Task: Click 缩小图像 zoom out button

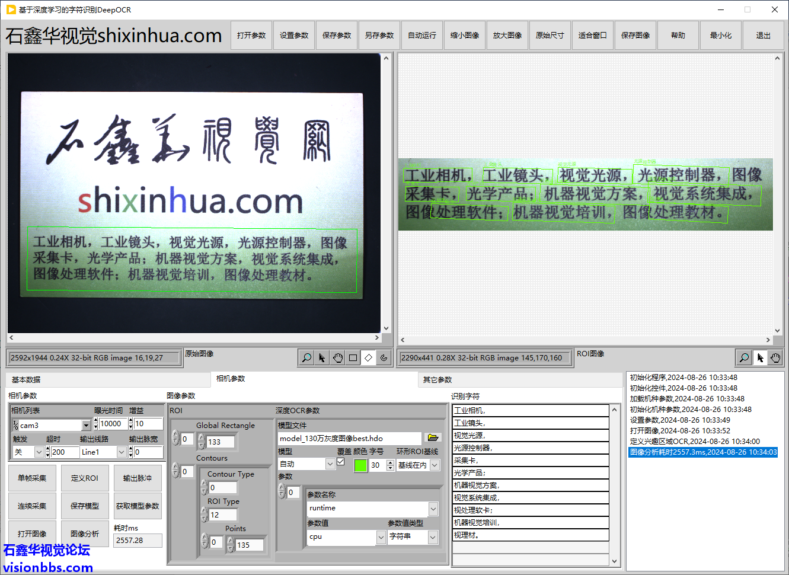Action: coord(465,35)
